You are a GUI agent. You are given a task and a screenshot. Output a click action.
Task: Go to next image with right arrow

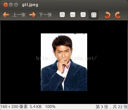tap(32, 15)
